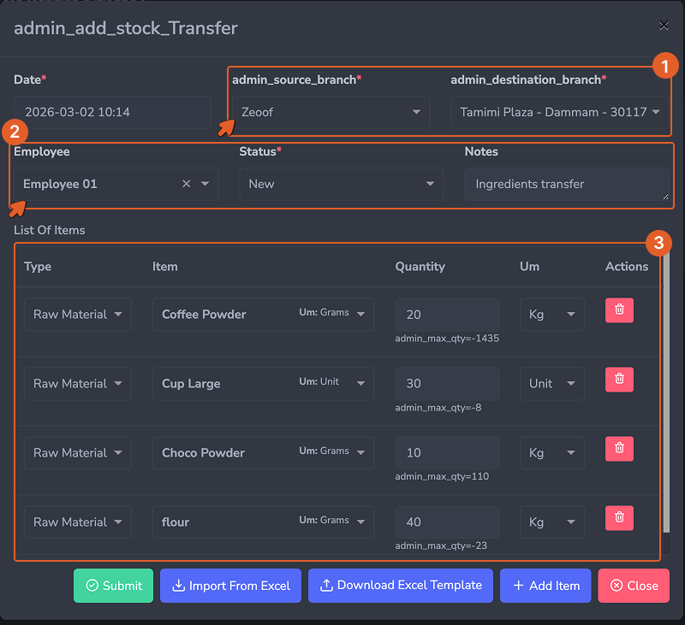Image resolution: width=685 pixels, height=625 pixels.
Task: Close the dialog using top-right X icon
Action: click(x=664, y=26)
